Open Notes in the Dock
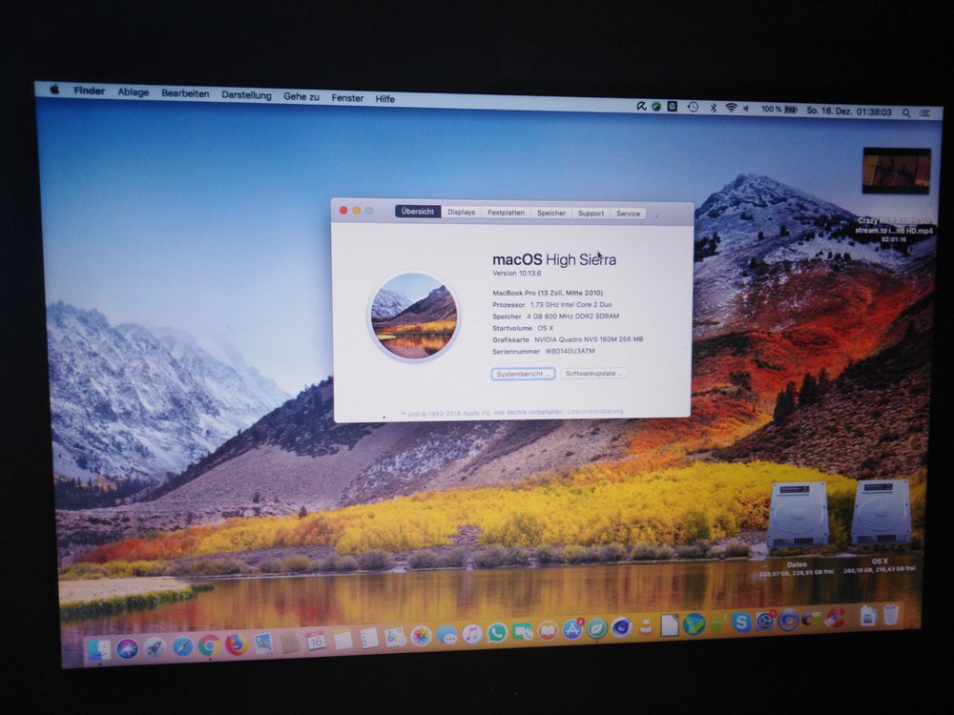The image size is (954, 715). coord(343,640)
